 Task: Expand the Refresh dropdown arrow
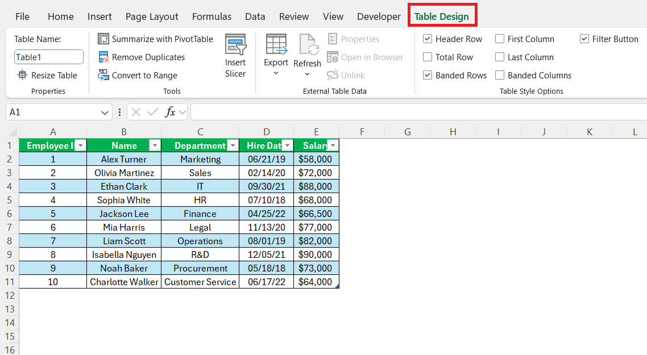[x=307, y=74]
